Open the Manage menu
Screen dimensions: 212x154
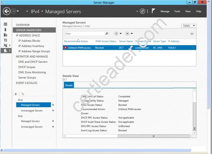coord(165,11)
